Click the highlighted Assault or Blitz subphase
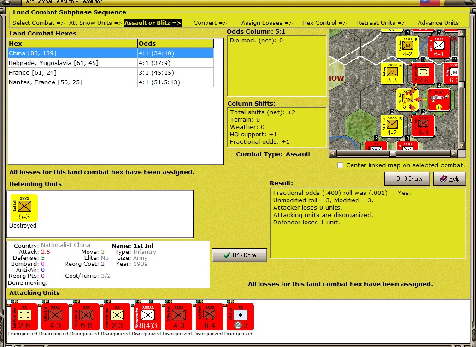476x347 pixels. pyautogui.click(x=153, y=23)
